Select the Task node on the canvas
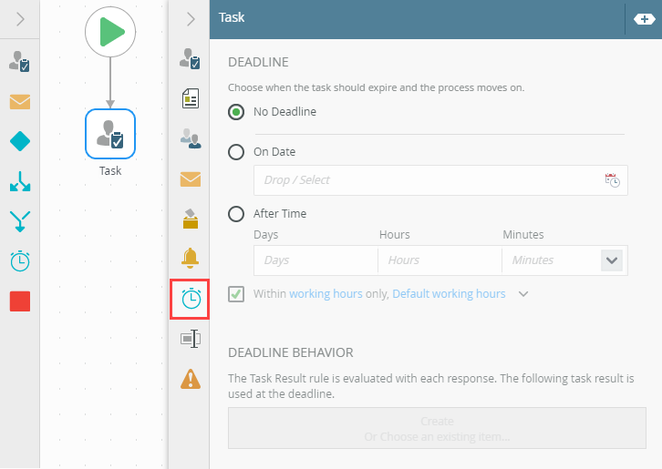 (x=110, y=134)
